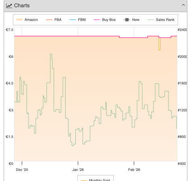Click the Jan '26 tick mark on x-axis
The width and height of the screenshot is (191, 181).
pyautogui.click(x=78, y=163)
